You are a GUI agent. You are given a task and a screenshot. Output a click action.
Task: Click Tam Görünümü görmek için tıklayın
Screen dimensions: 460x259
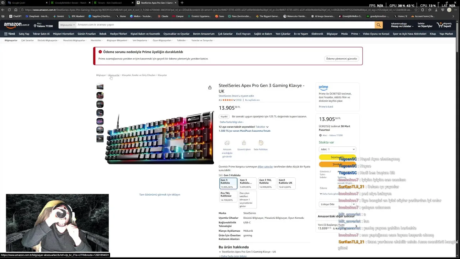[160, 195]
